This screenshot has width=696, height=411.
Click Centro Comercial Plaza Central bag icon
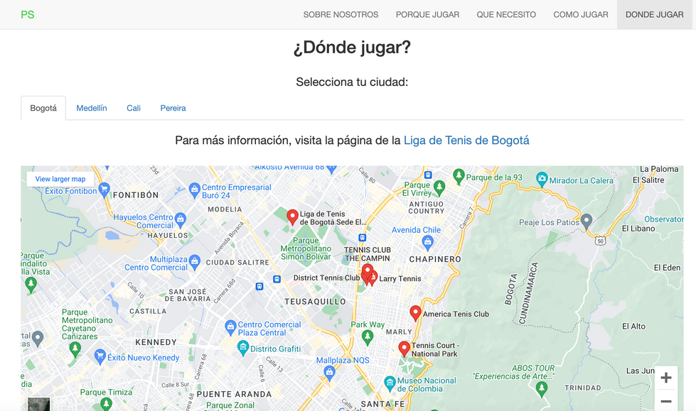coord(230,328)
